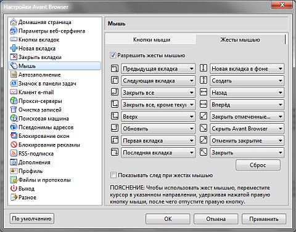Click the Закрыть вкладки red X icon
The height and width of the screenshot is (232, 296).
[x=14, y=57]
